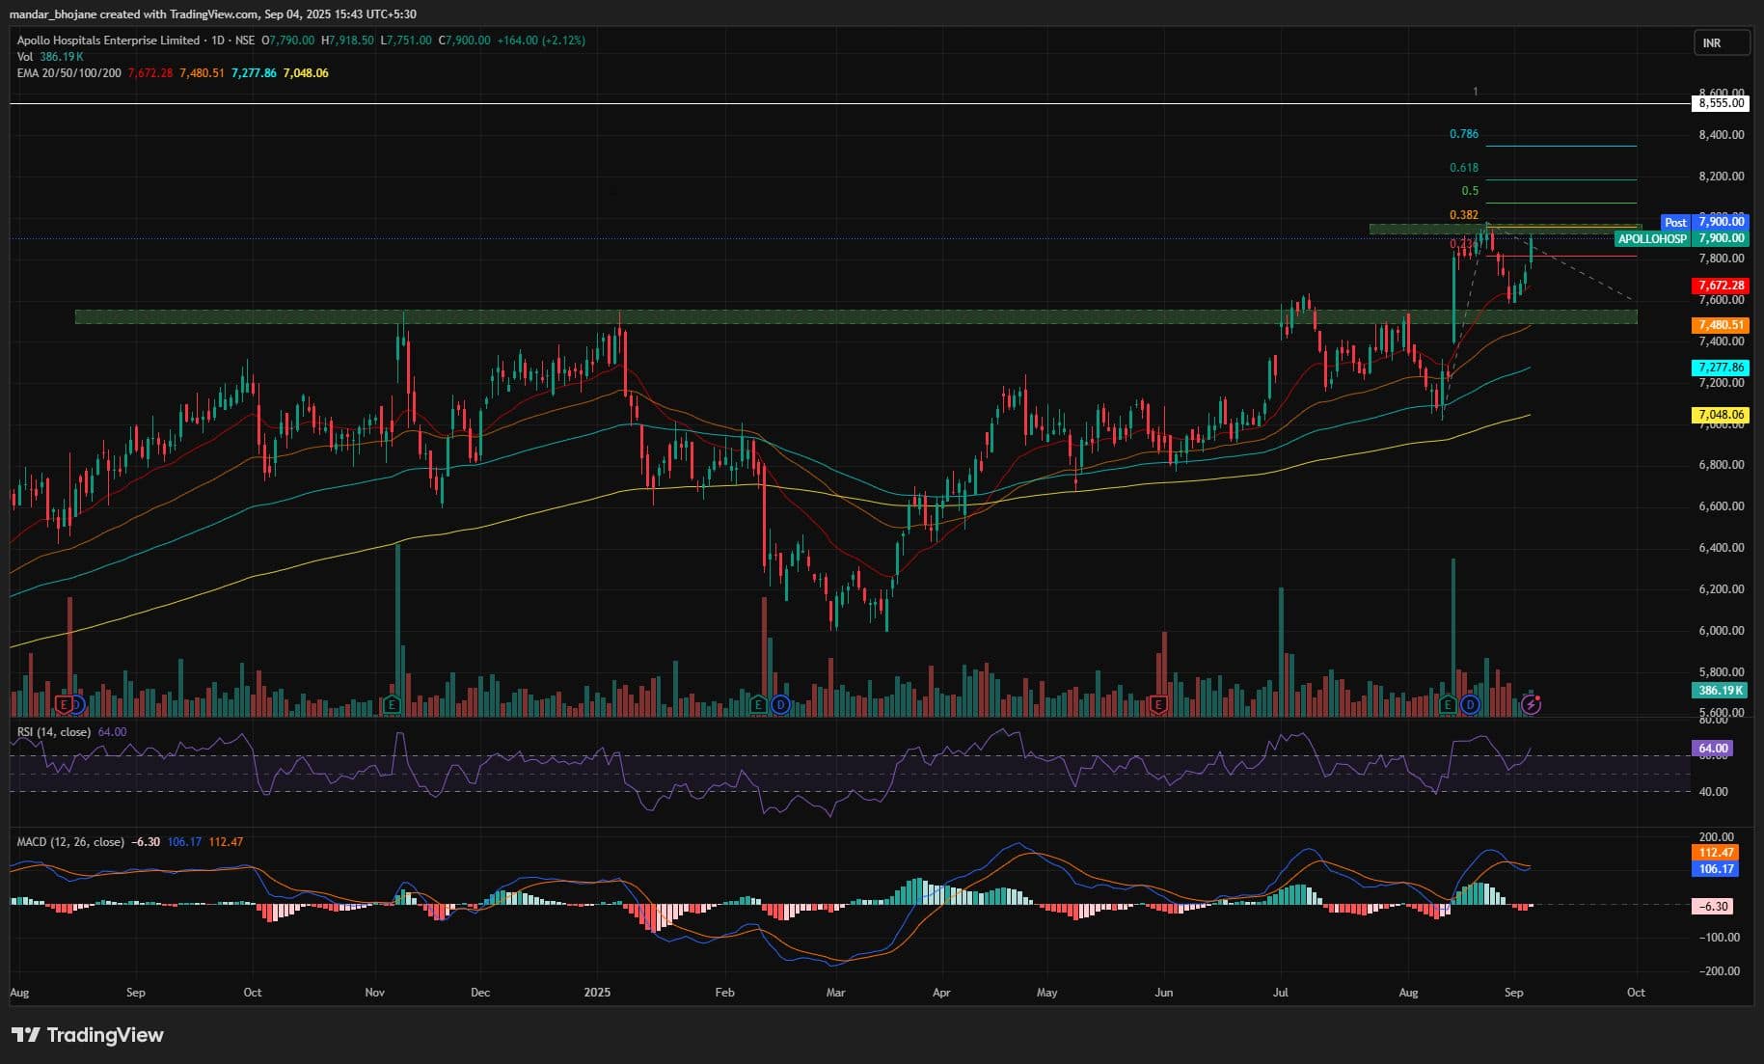Click the green earnings marker in February
1764x1064 pixels.
click(x=759, y=704)
